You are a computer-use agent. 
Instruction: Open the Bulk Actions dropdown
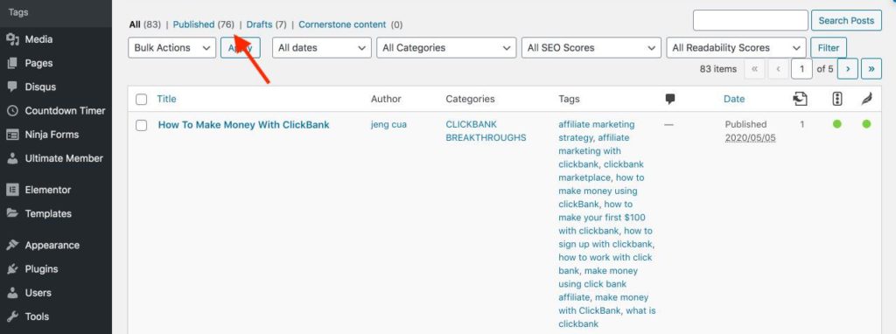172,48
